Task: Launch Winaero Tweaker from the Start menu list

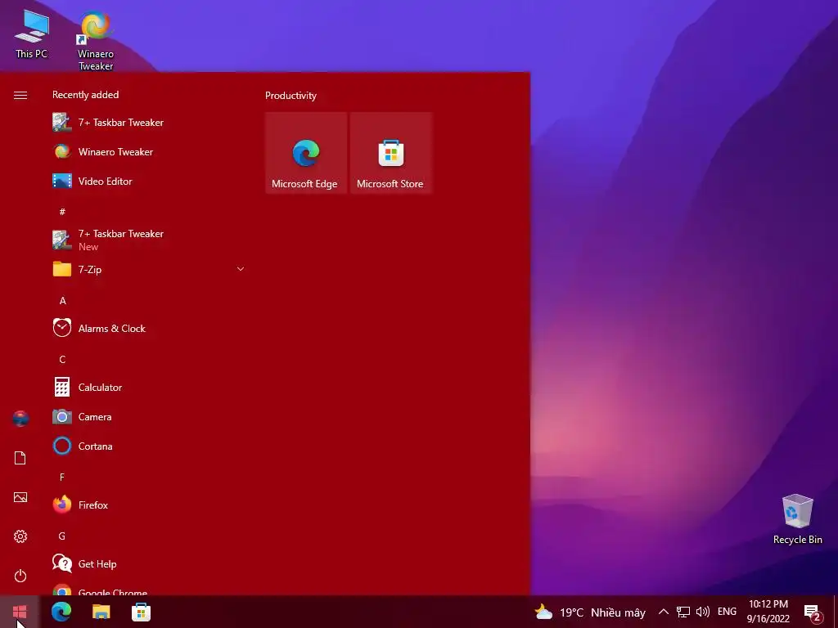Action: tap(148, 151)
